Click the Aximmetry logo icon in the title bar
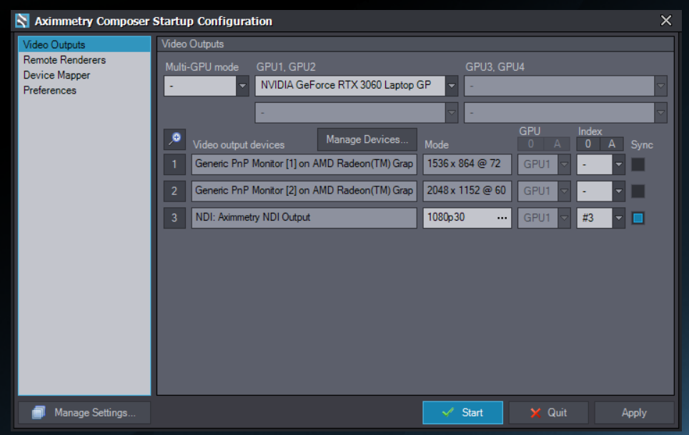The image size is (689, 435). click(22, 21)
